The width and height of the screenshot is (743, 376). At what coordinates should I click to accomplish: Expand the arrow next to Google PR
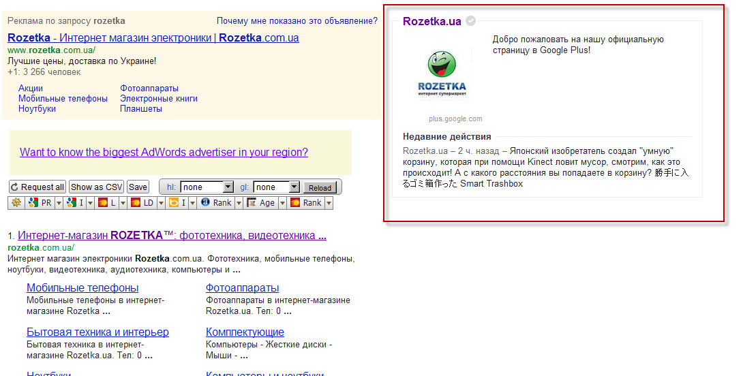click(x=59, y=203)
